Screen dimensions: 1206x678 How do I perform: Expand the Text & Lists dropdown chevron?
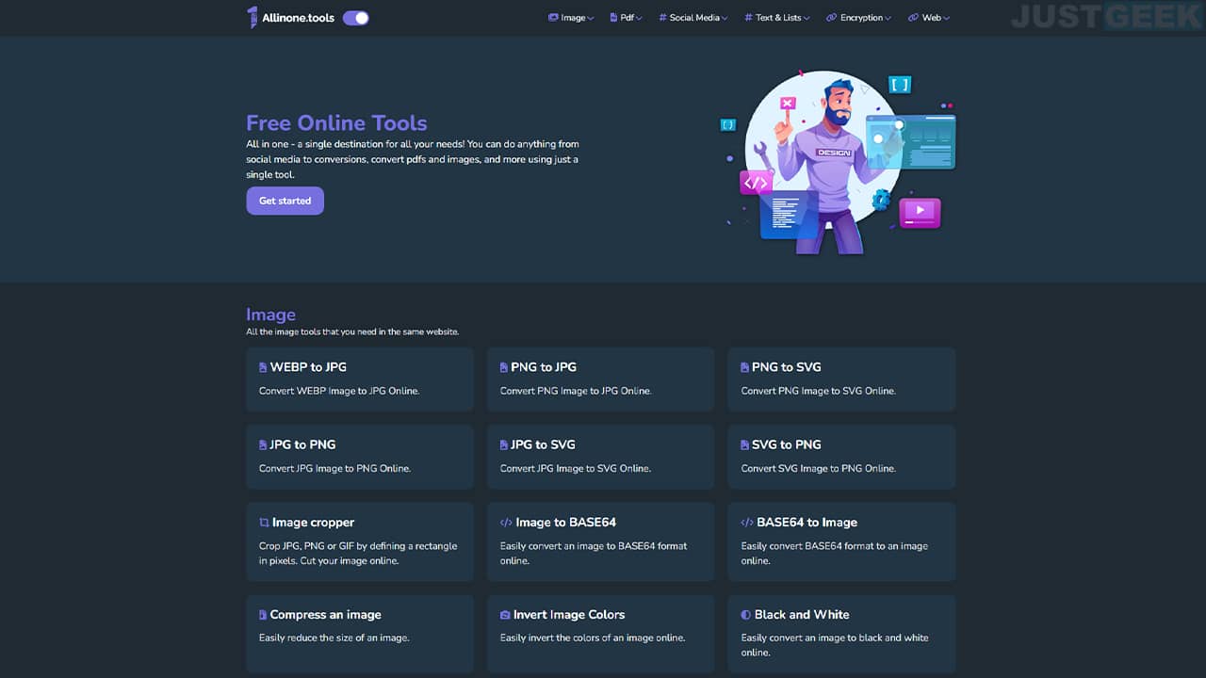(807, 19)
